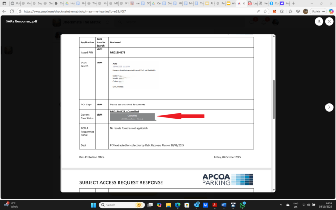Switch to the 'Lec' PDF tab

point(252,3)
